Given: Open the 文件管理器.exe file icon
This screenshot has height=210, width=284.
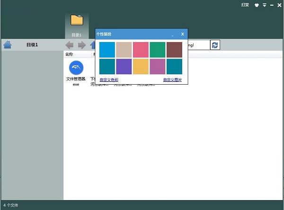Looking at the screenshot, I should coord(76,68).
